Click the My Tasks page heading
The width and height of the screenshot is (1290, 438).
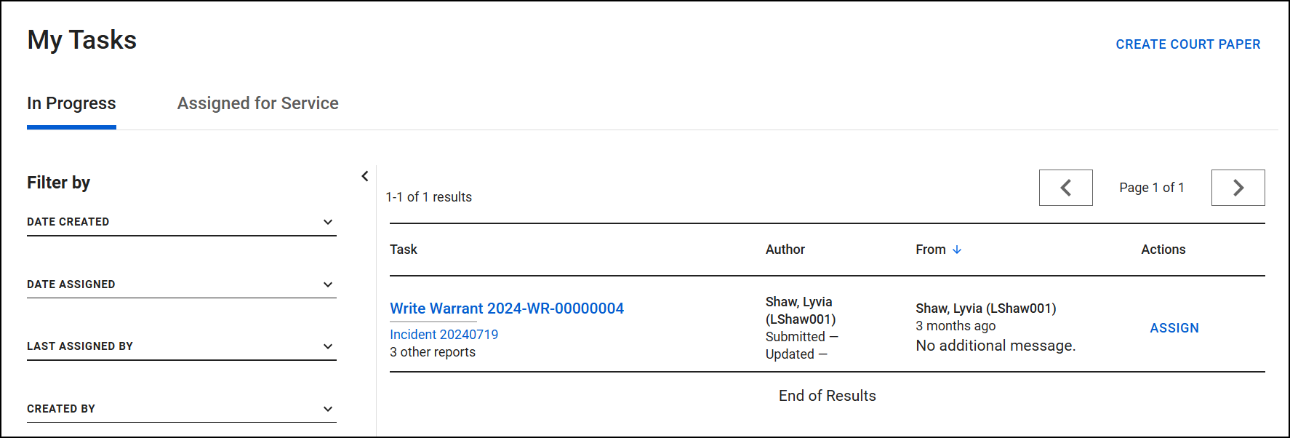pyautogui.click(x=82, y=40)
